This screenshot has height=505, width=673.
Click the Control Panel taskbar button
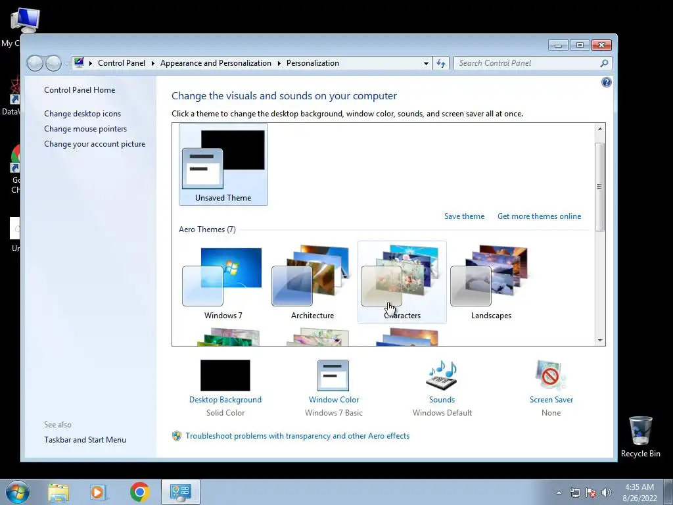click(180, 492)
